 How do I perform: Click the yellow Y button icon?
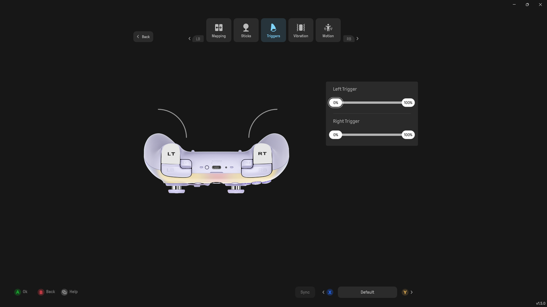point(405,293)
